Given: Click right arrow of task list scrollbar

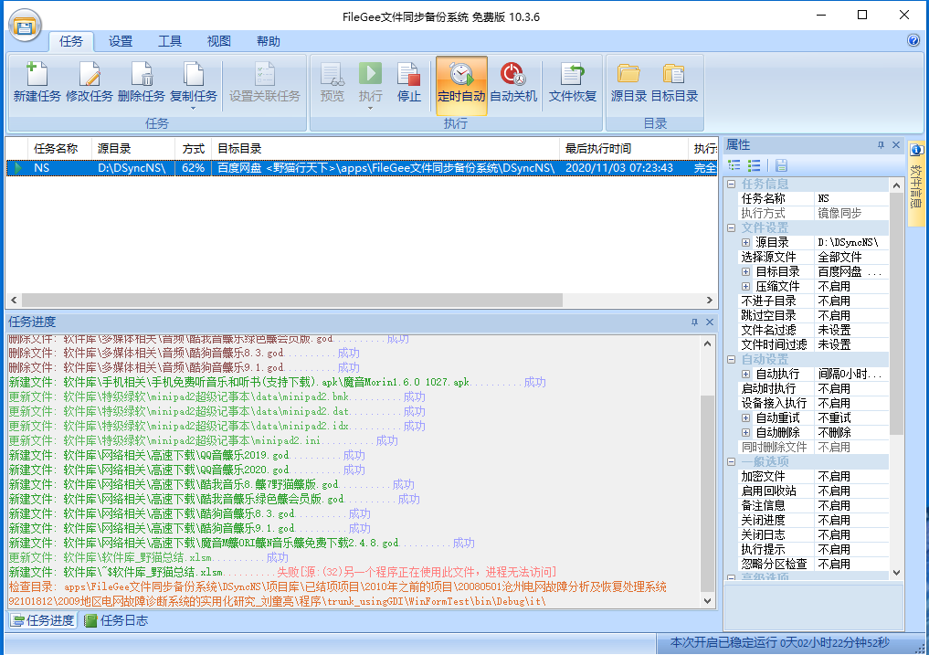Looking at the screenshot, I should [709, 300].
